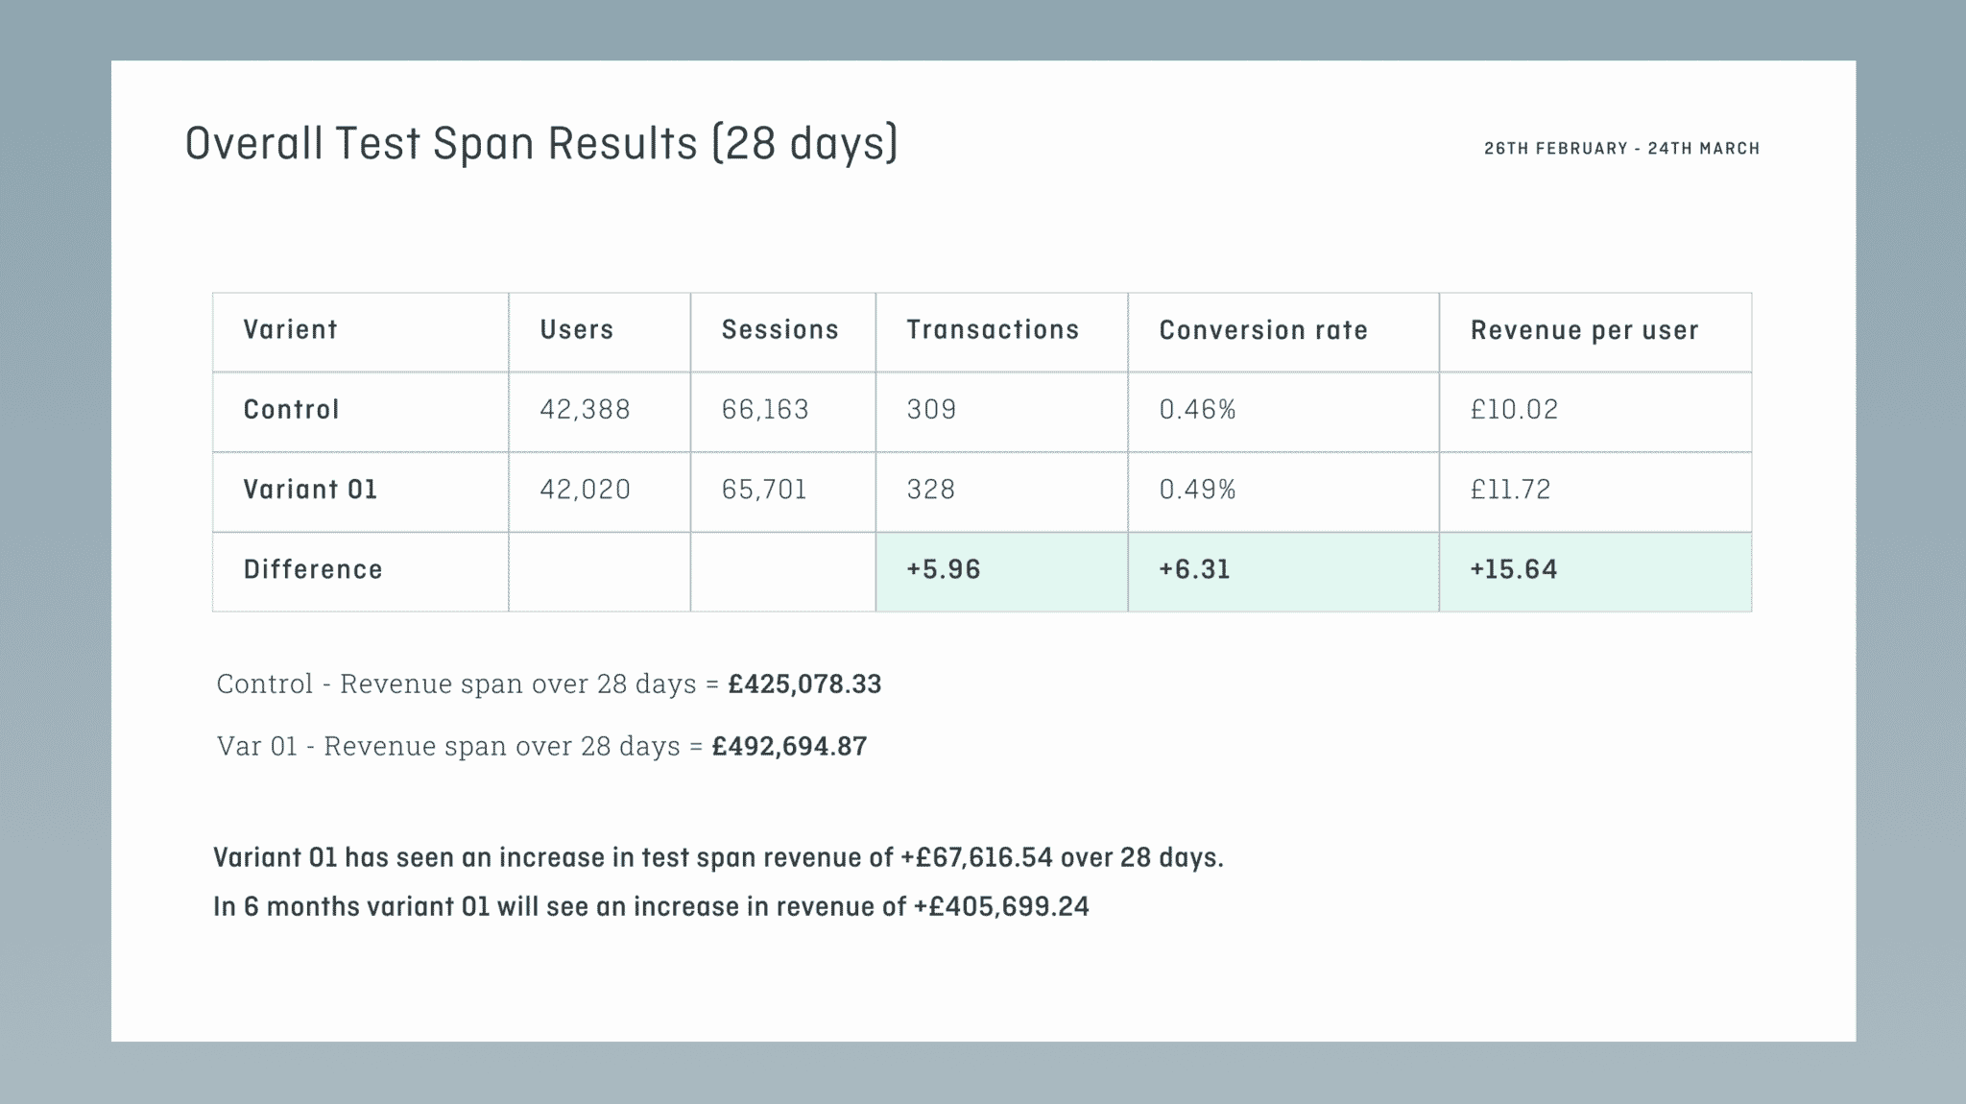
Task: Select the Control revenue figure £425,078.33
Action: [x=804, y=684]
